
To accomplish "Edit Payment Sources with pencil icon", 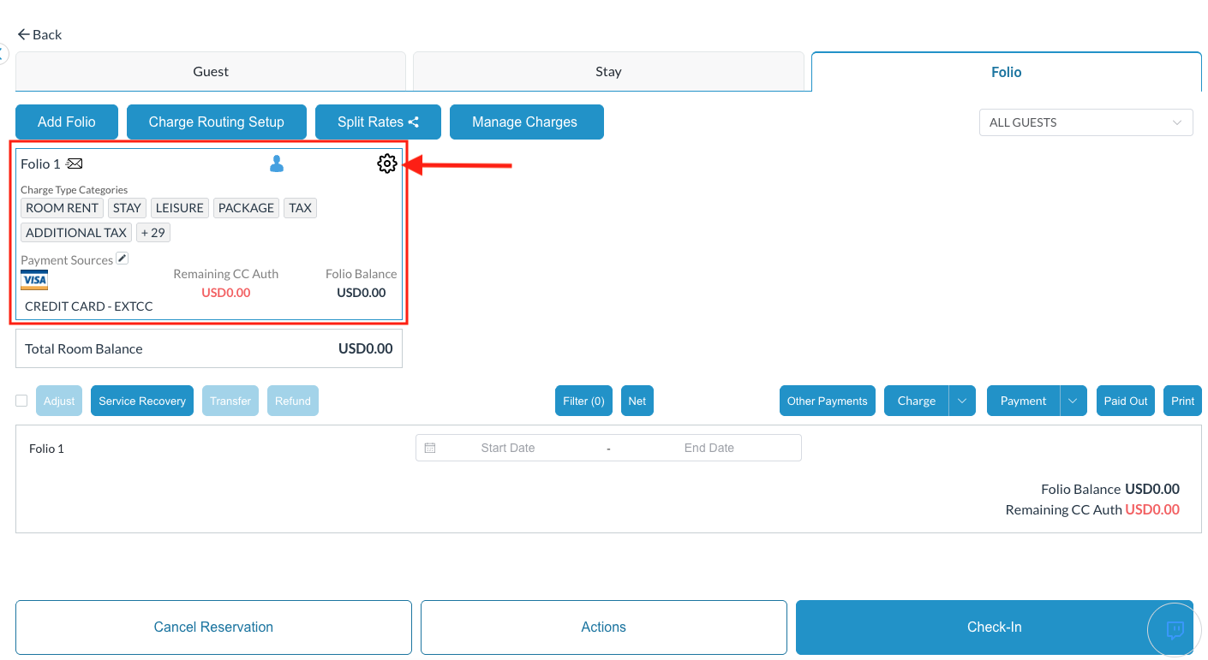I will tap(123, 259).
